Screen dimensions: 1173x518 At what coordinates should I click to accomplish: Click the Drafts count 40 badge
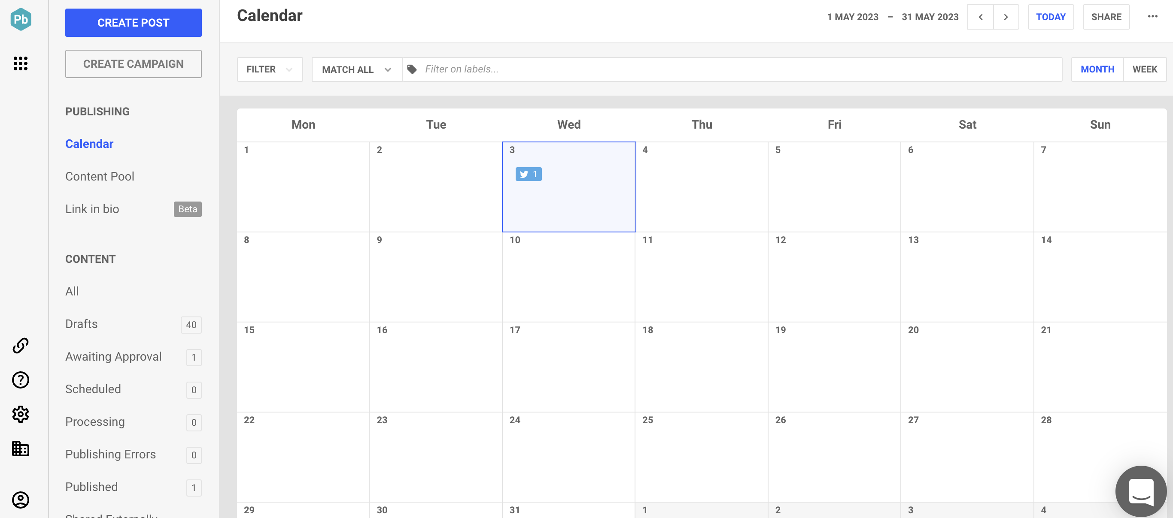point(191,325)
